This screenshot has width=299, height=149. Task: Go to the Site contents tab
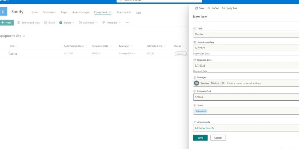[x=124, y=12]
